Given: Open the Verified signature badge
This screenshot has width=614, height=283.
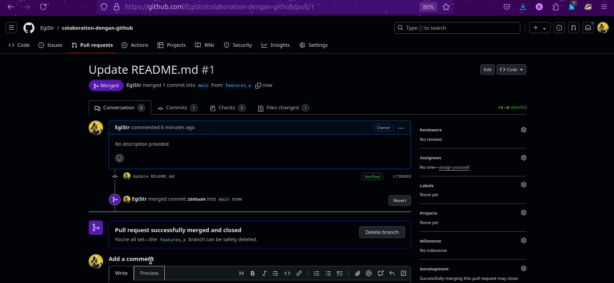Looking at the screenshot, I should pos(372,176).
